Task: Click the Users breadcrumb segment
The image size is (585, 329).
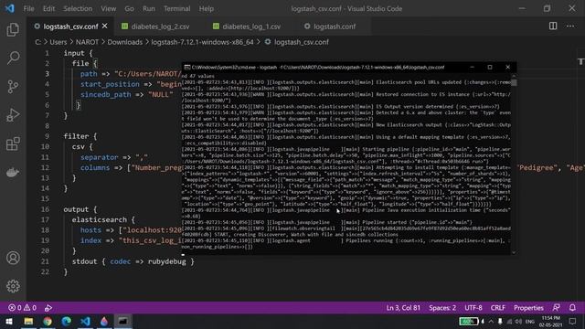Action: [58, 42]
